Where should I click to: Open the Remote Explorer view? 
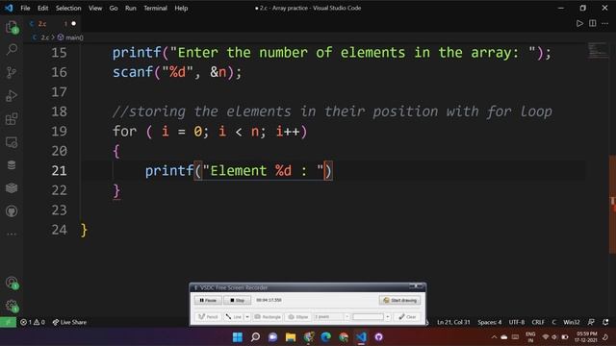[x=12, y=142]
